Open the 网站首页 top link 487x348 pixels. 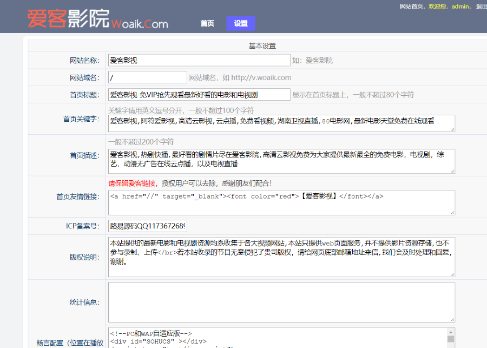point(411,6)
